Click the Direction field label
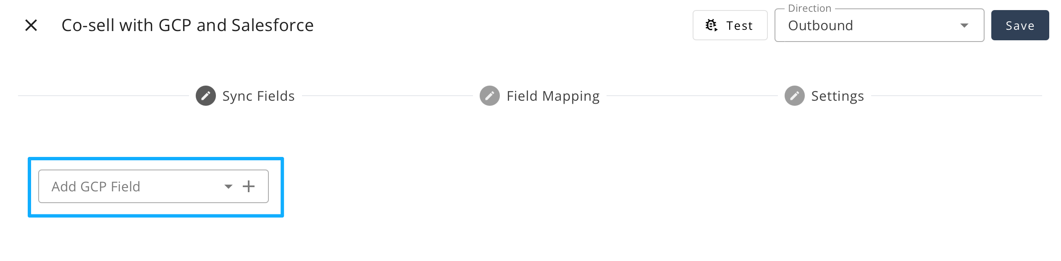Screen dimensions: 1061x261 coord(809,8)
